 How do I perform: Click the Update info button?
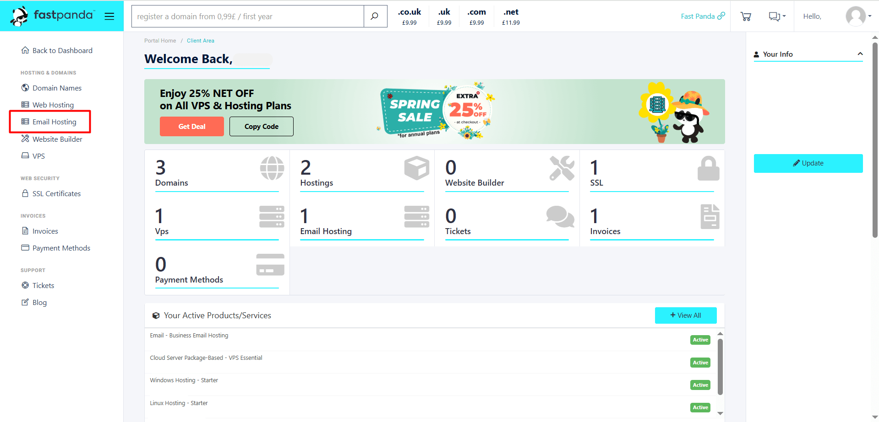click(808, 163)
